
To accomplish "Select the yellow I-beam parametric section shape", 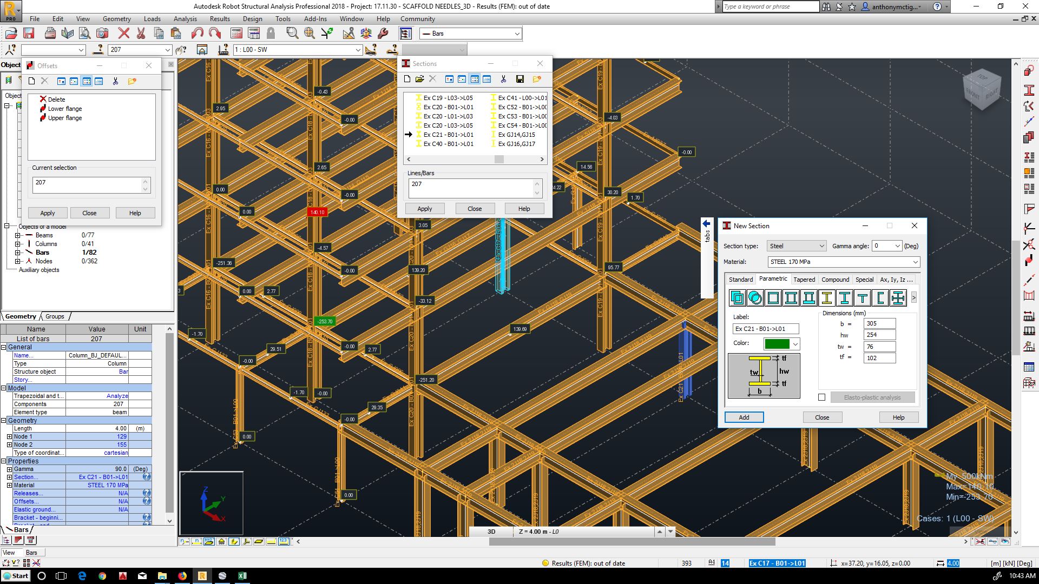I will (x=826, y=297).
